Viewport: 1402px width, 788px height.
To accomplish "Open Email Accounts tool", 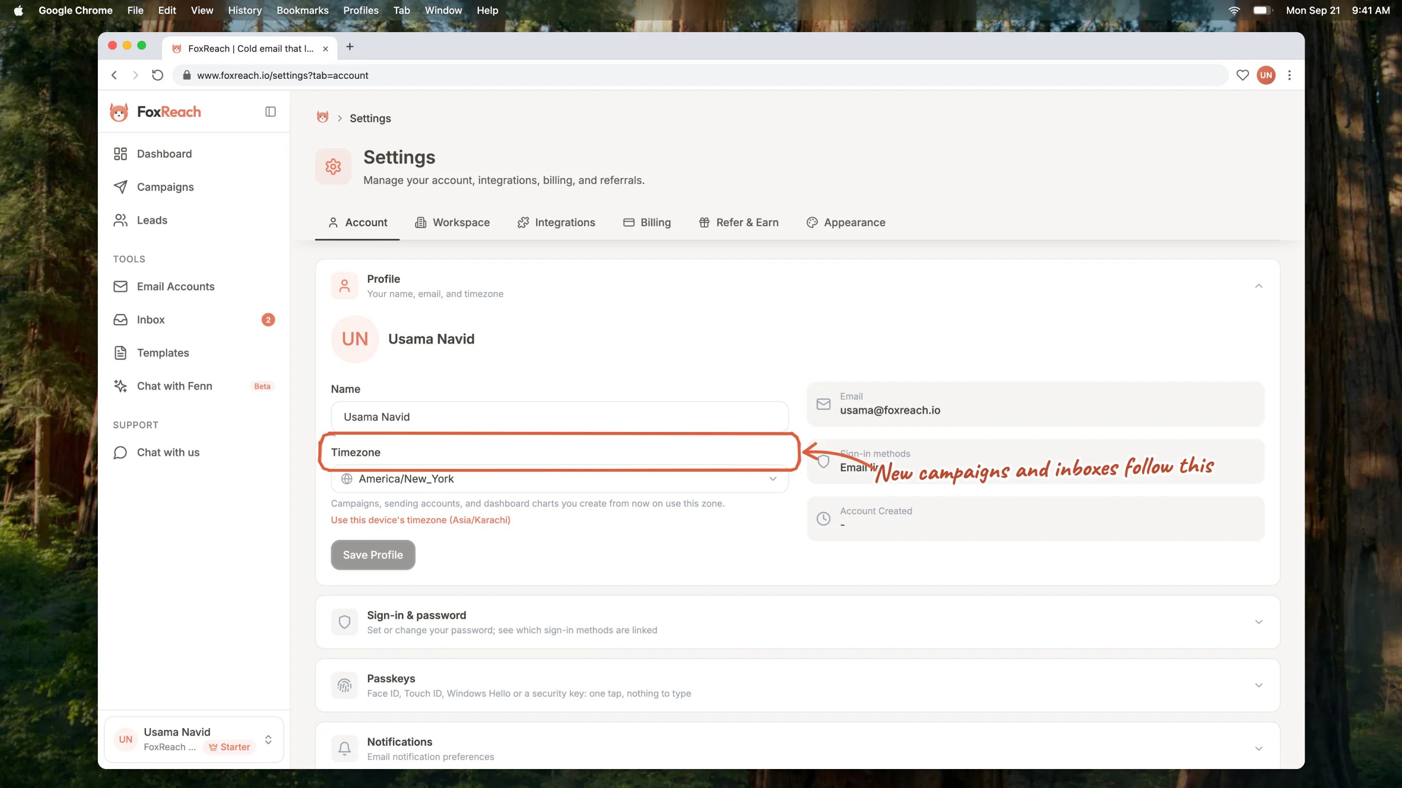I will tap(193, 287).
